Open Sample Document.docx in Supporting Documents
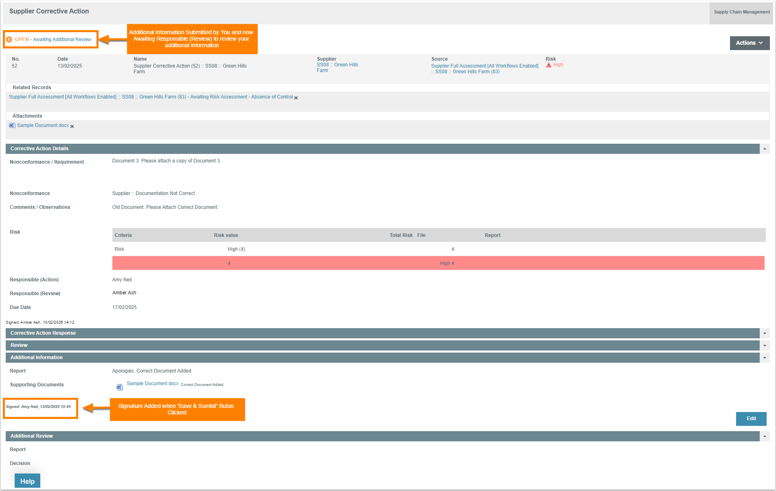Viewport: 776px width, 491px height. (153, 384)
